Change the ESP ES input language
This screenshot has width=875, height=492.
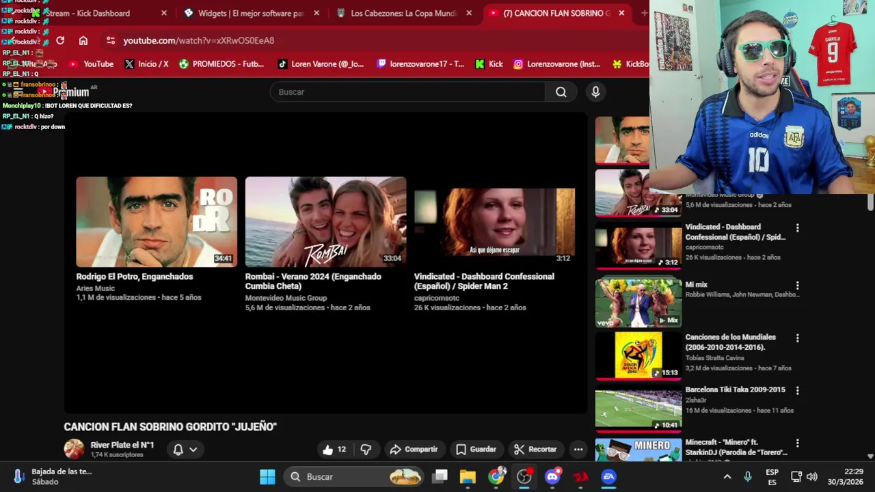pos(772,476)
